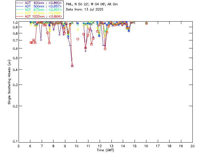
Task: Click the station title "PML, N 50 22', W 04 08', Alt 0m"
Action: coord(92,4)
